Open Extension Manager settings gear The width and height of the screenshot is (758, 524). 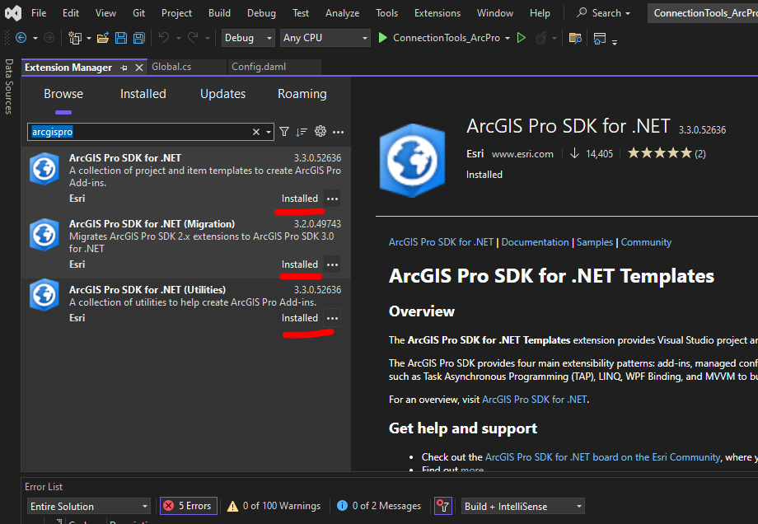[320, 132]
